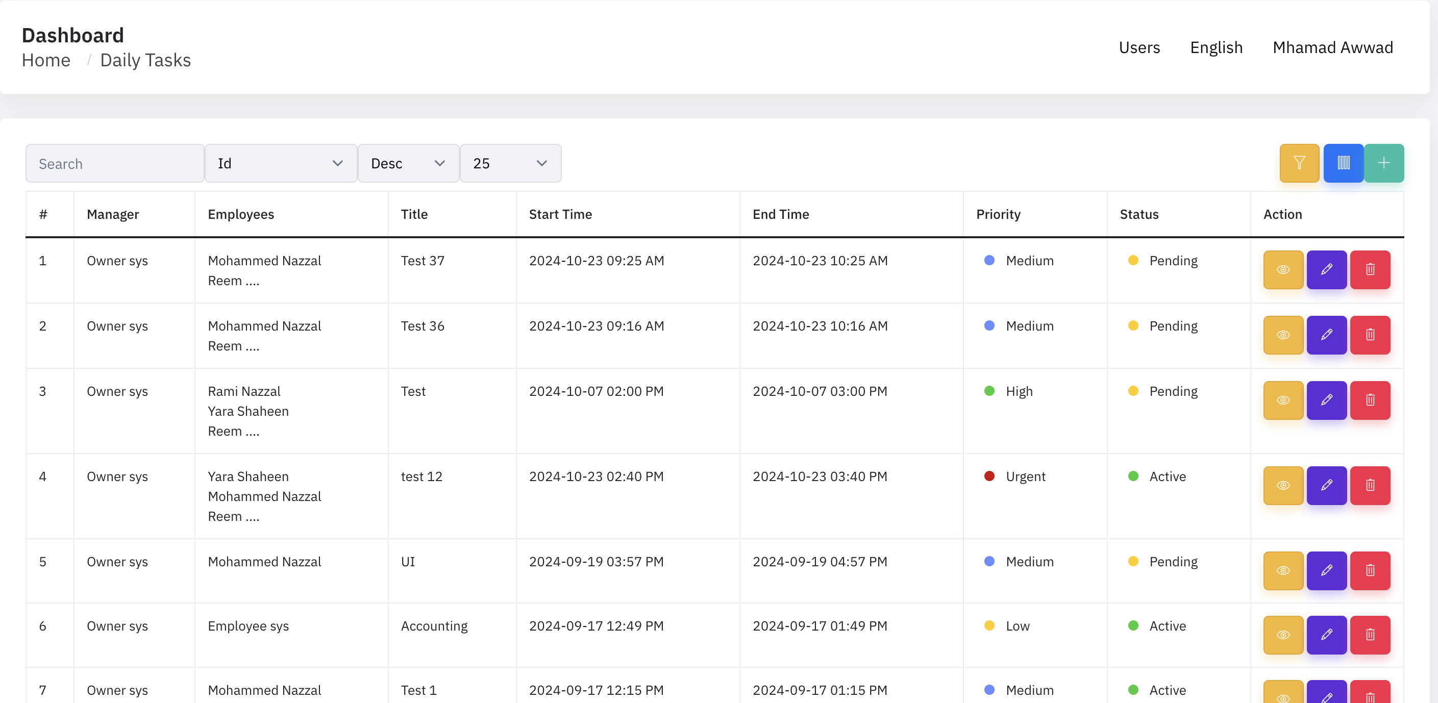Image resolution: width=1438 pixels, height=703 pixels.
Task: Delete the Urgent test 12 task
Action: pos(1370,485)
